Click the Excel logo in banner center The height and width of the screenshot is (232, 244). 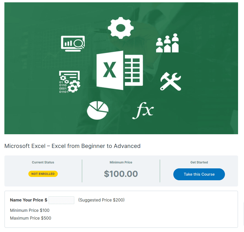119,70
